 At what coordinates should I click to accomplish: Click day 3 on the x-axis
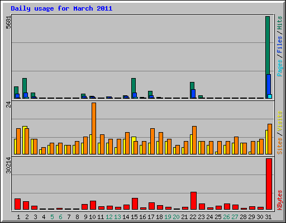pyautogui.click(x=35, y=217)
